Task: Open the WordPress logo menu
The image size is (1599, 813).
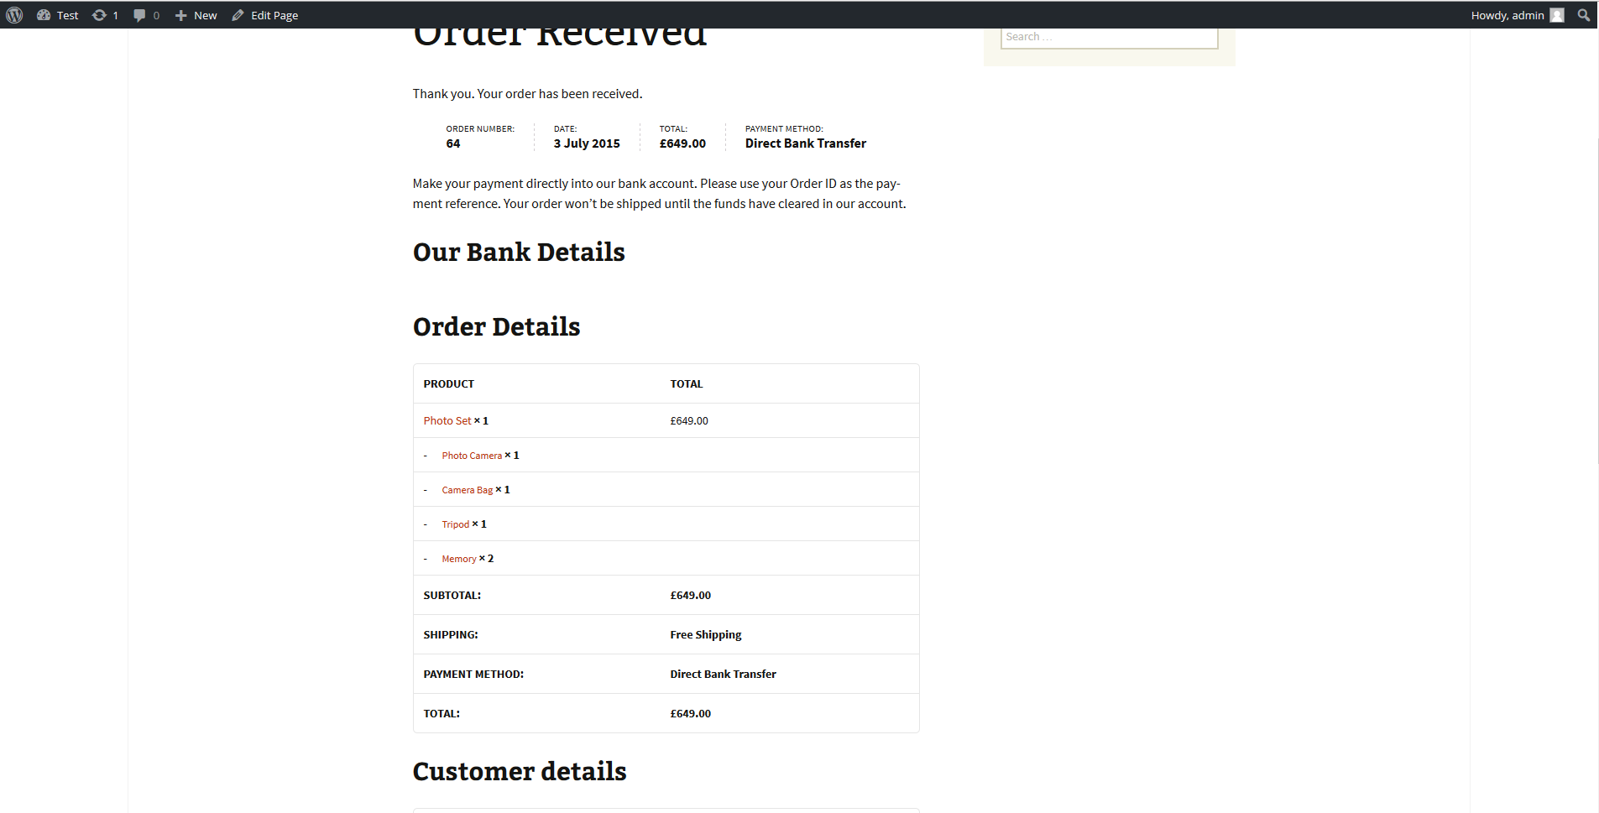Action: pos(14,15)
